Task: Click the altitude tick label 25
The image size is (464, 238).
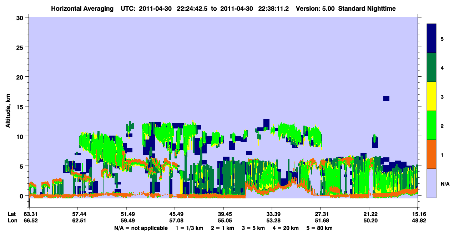Action: click(x=20, y=47)
